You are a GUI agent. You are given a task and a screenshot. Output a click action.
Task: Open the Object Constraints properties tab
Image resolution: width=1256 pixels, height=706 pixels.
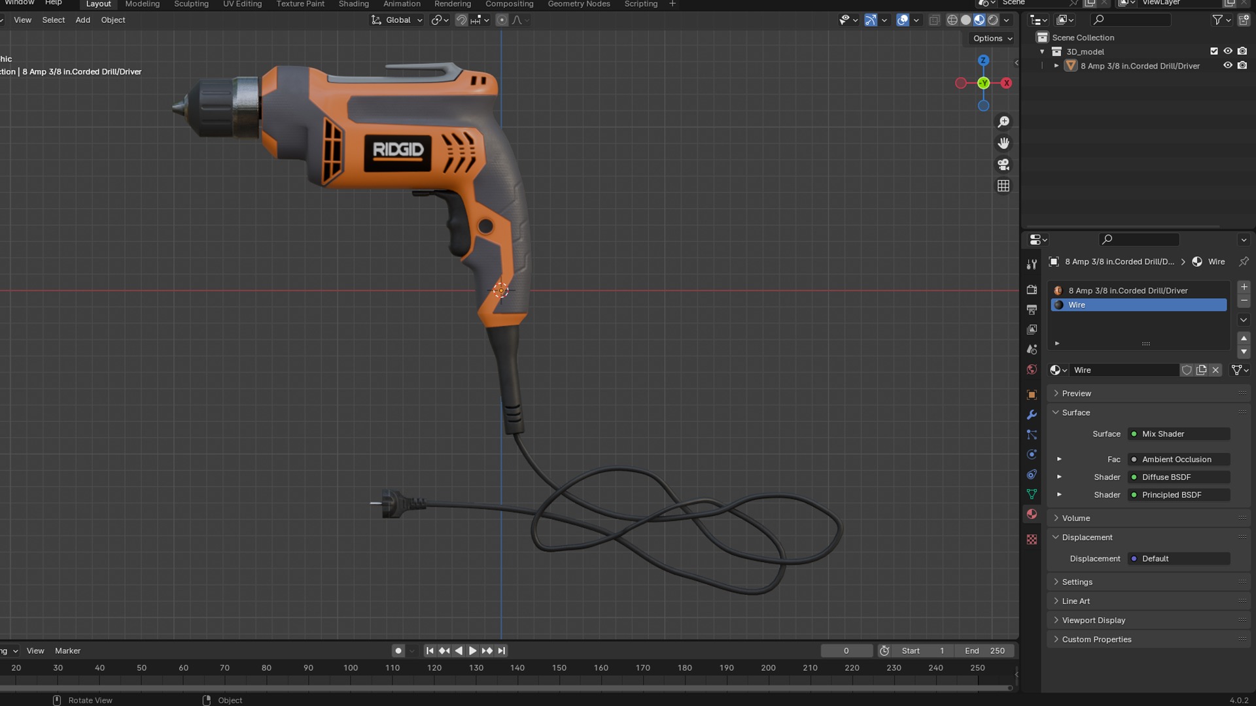[1032, 475]
